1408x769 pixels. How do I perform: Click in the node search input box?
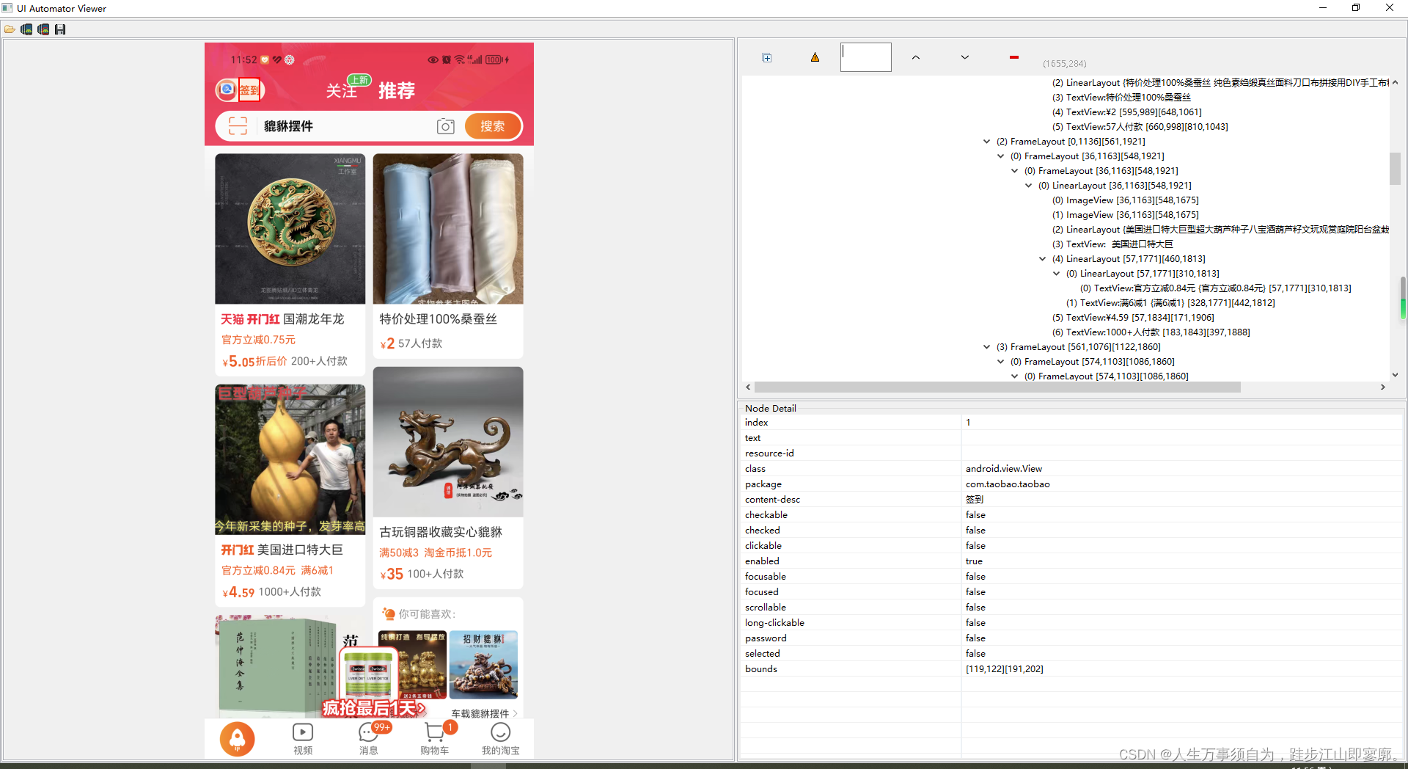coord(866,57)
